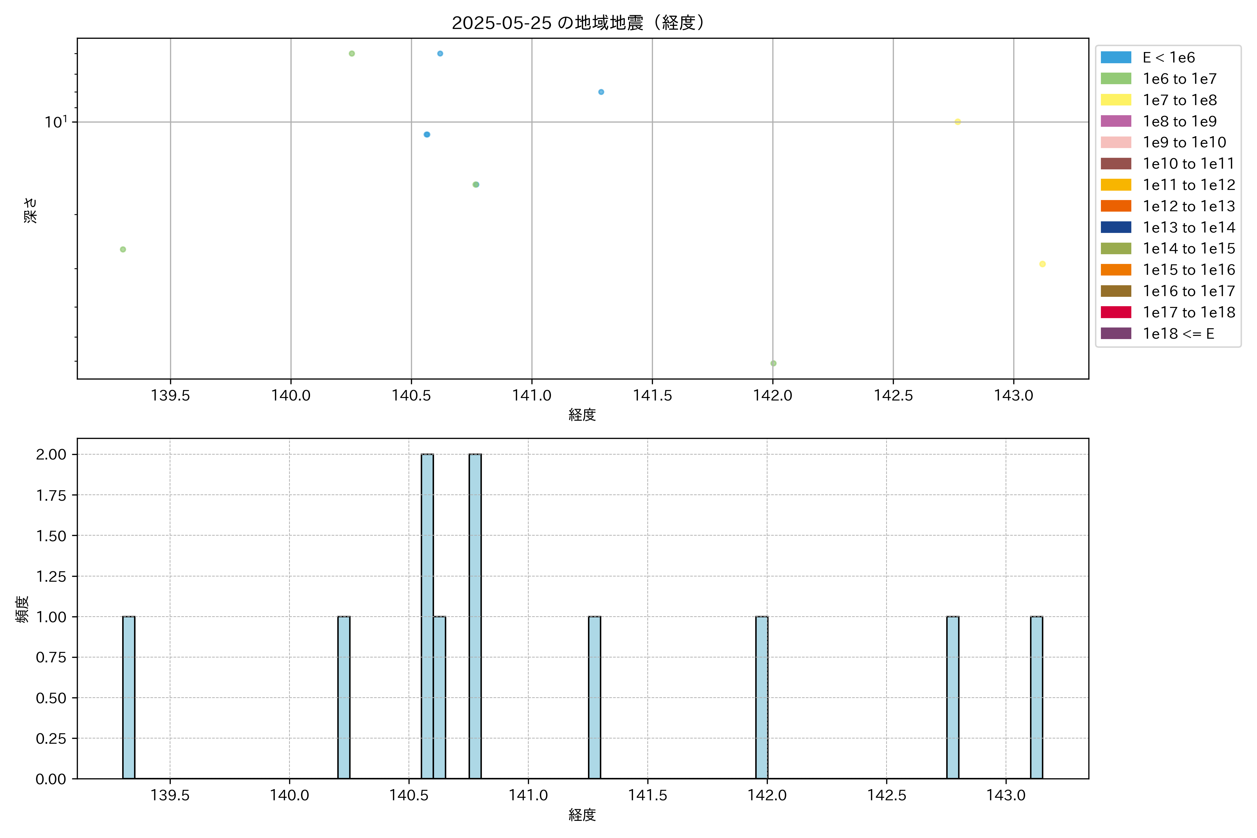1257x838 pixels.
Task: Click the blue 'E < 1e6' legend swatch
Action: [1115, 58]
